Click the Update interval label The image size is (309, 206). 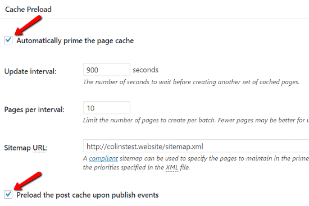click(x=30, y=71)
